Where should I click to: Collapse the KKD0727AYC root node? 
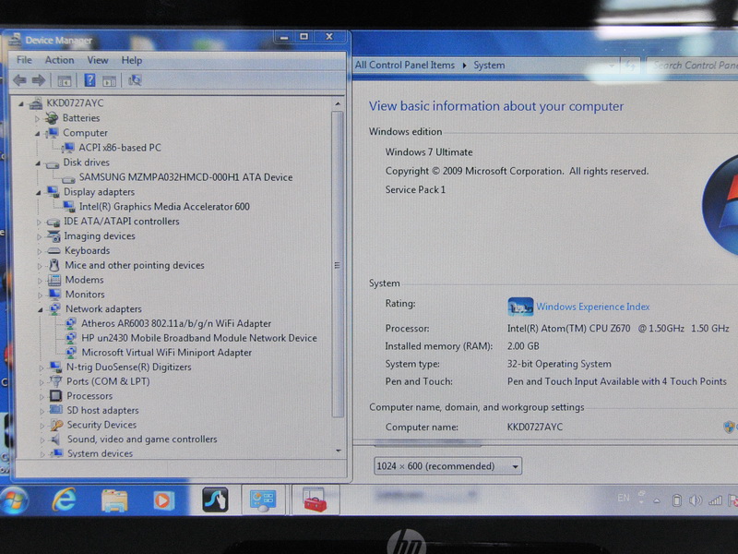[x=20, y=103]
